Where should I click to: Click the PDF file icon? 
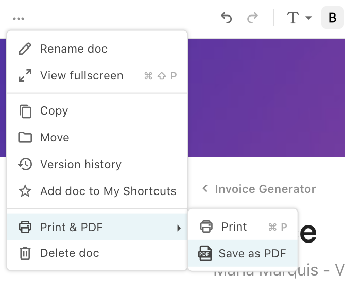coord(205,253)
